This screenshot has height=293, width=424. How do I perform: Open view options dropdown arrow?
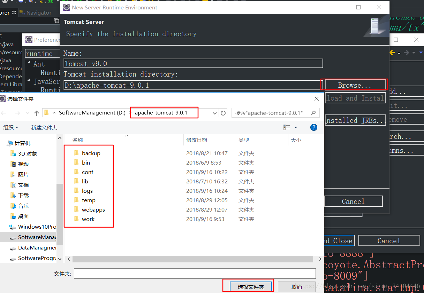[x=296, y=127]
